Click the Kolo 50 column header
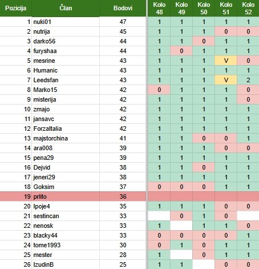Viewport: 259px width, 269px height. pos(204,8)
